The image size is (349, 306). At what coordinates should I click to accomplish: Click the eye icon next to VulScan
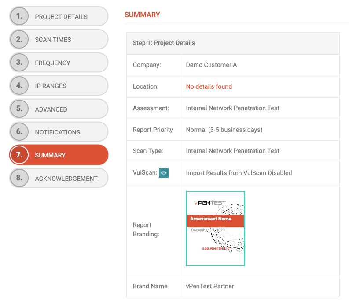tap(164, 173)
